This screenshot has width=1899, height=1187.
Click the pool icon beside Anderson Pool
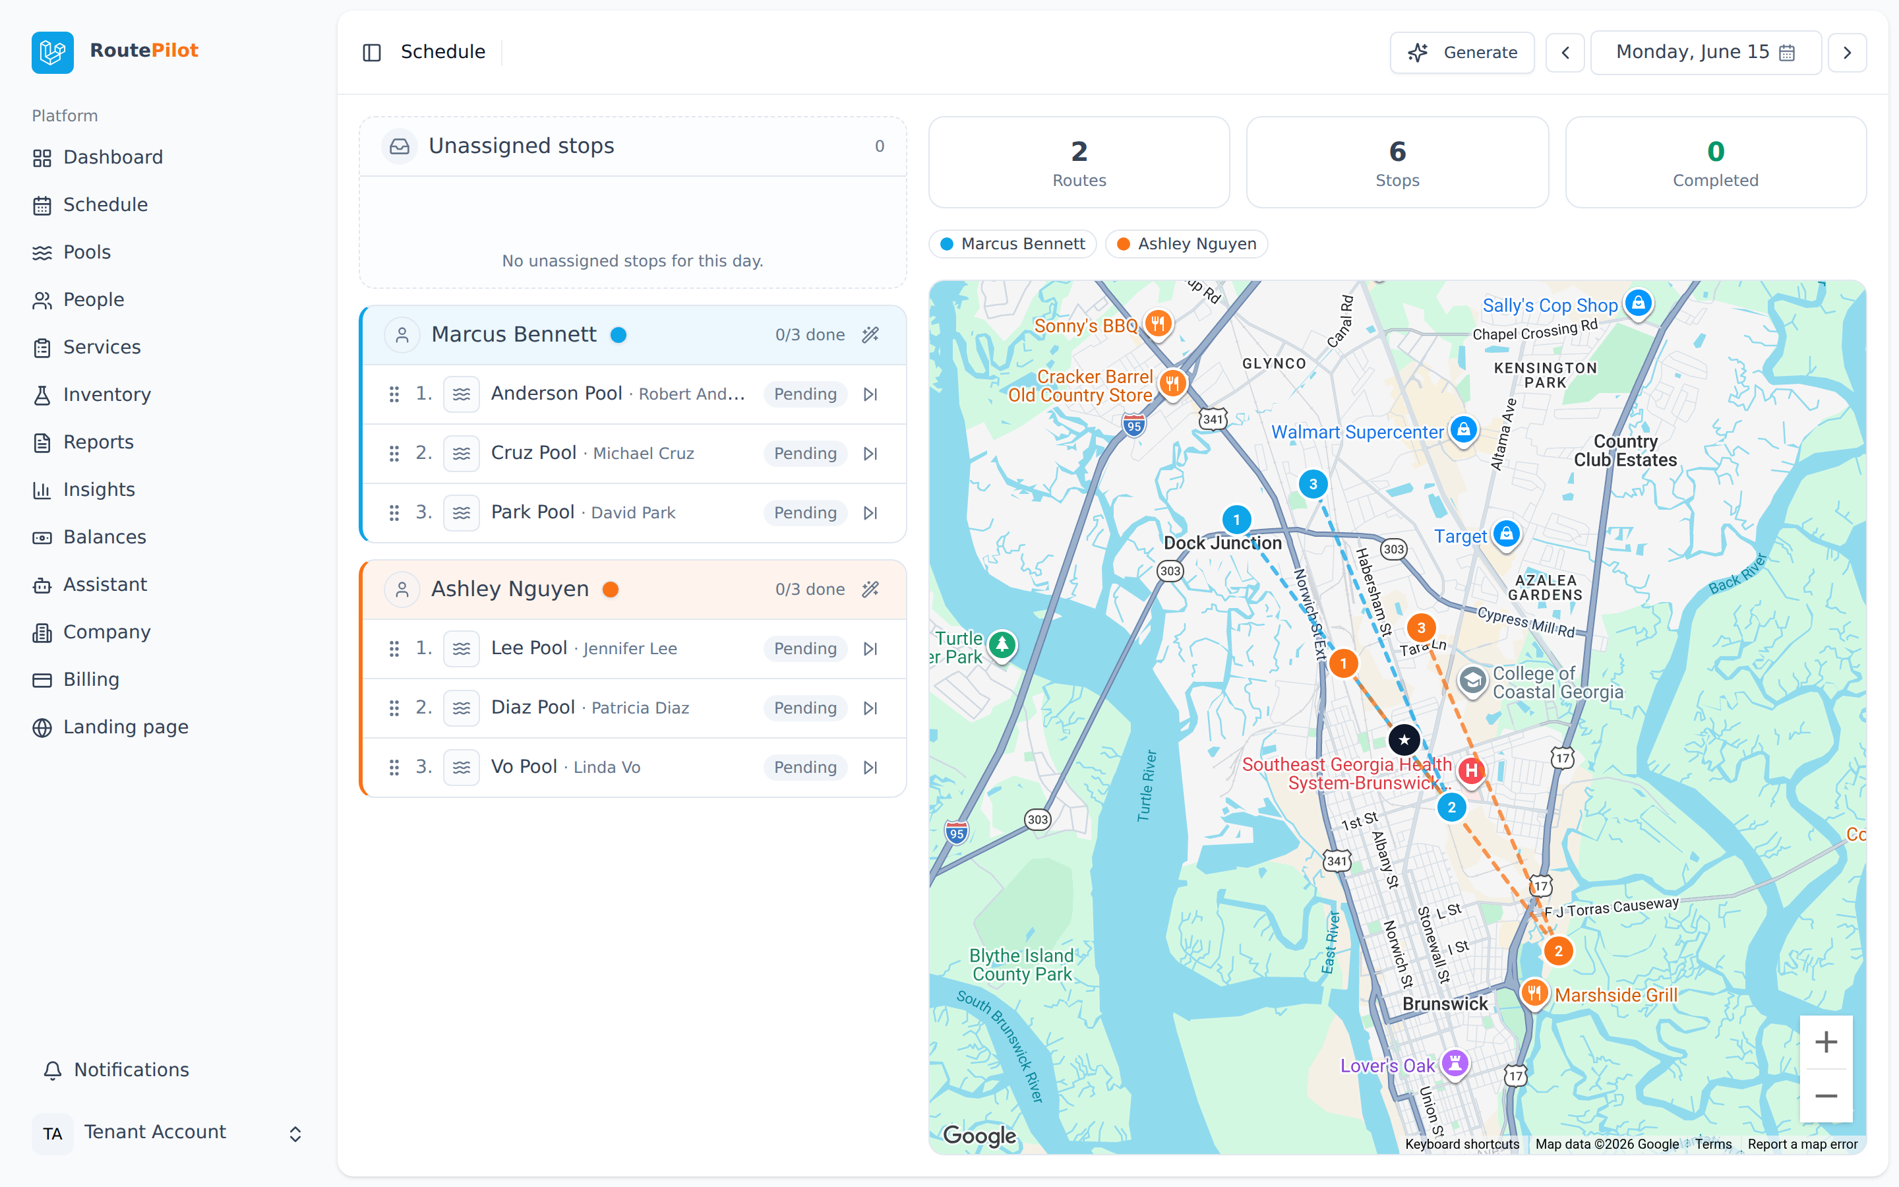pos(462,394)
